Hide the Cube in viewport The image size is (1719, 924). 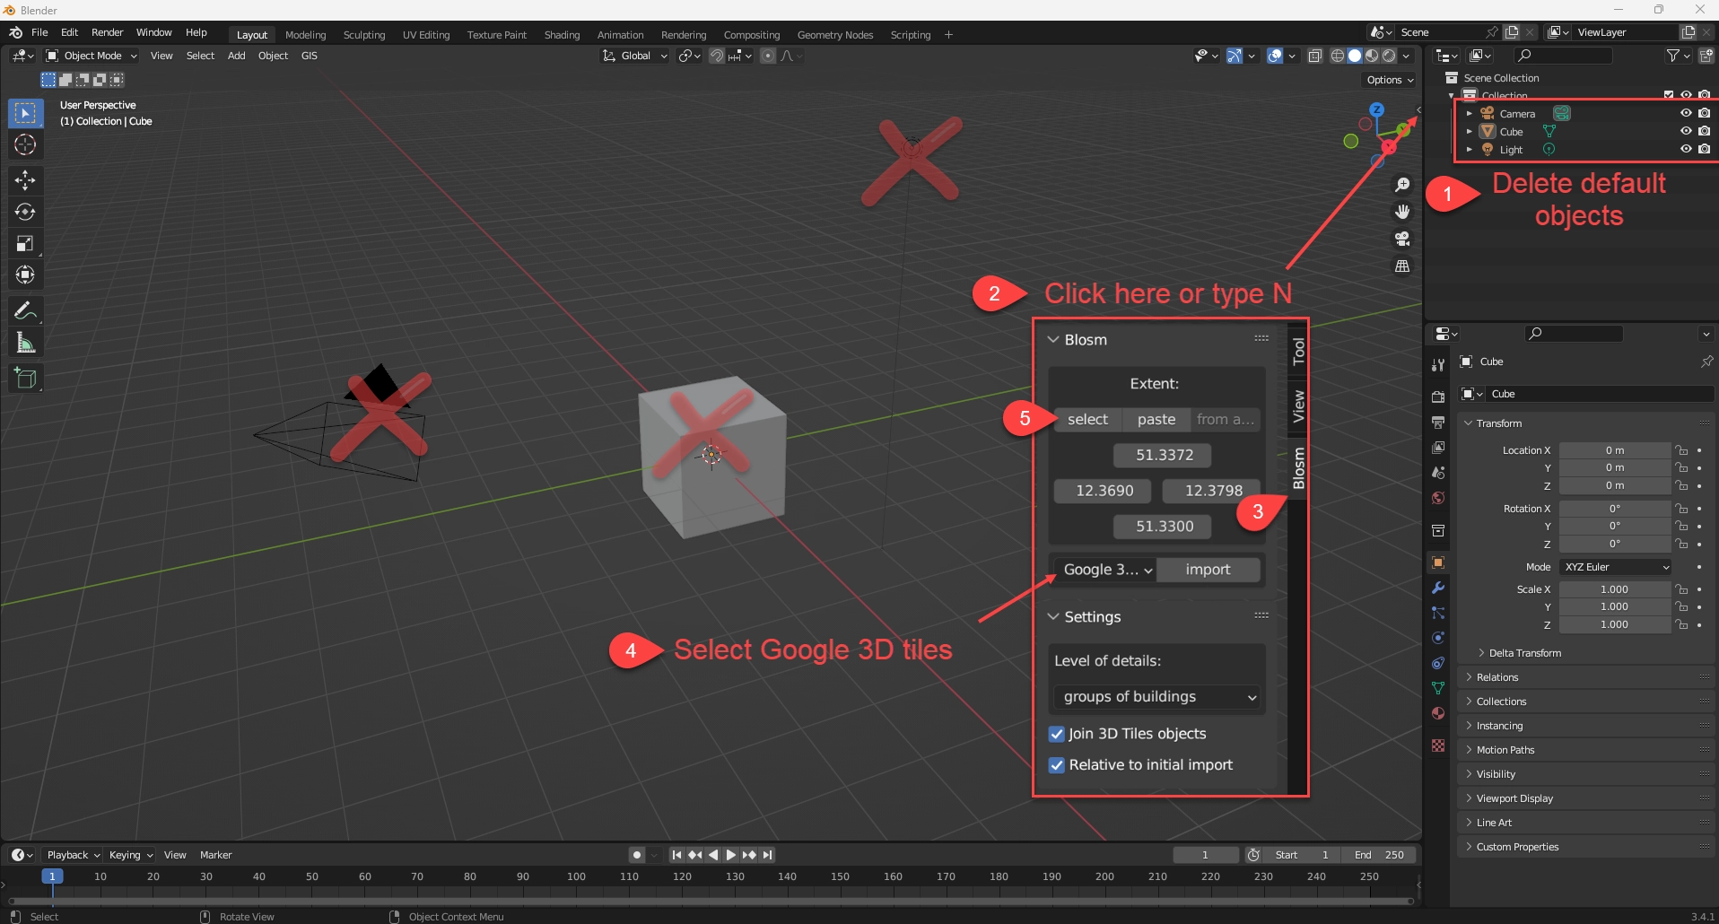tap(1686, 131)
